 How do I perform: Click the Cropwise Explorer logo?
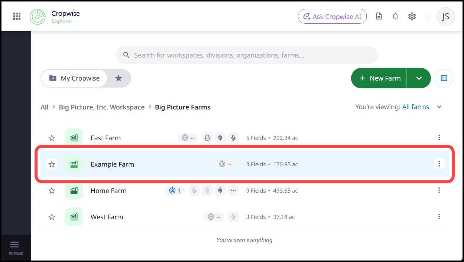55,17
